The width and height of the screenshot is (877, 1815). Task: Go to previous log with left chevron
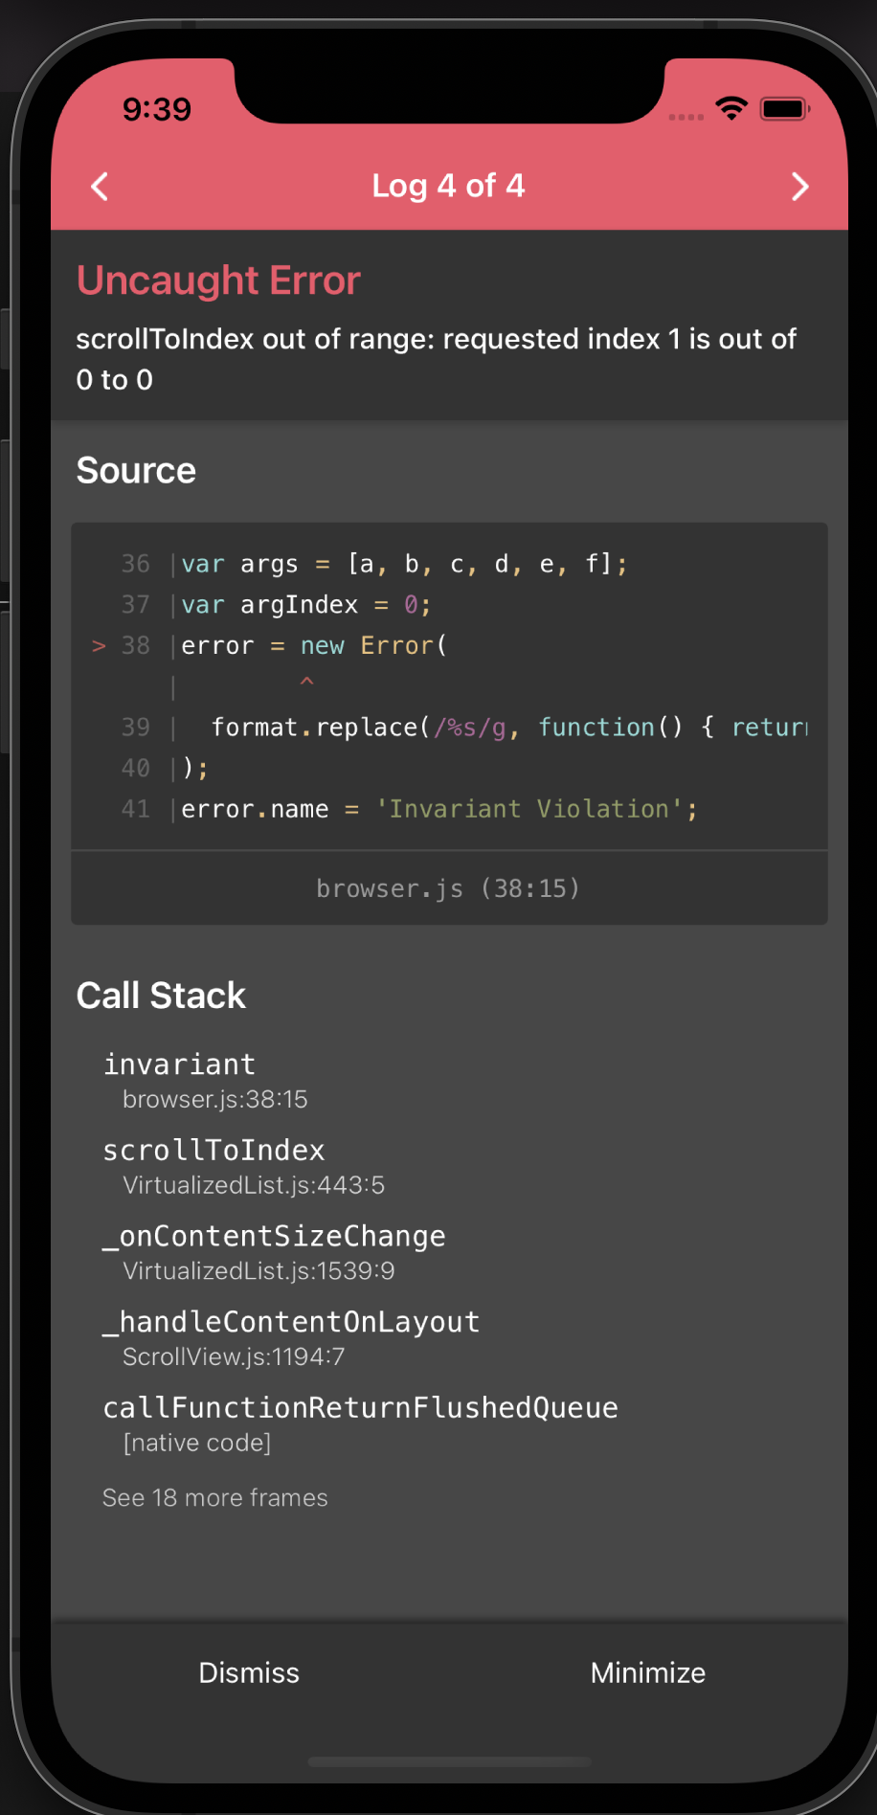(x=100, y=187)
